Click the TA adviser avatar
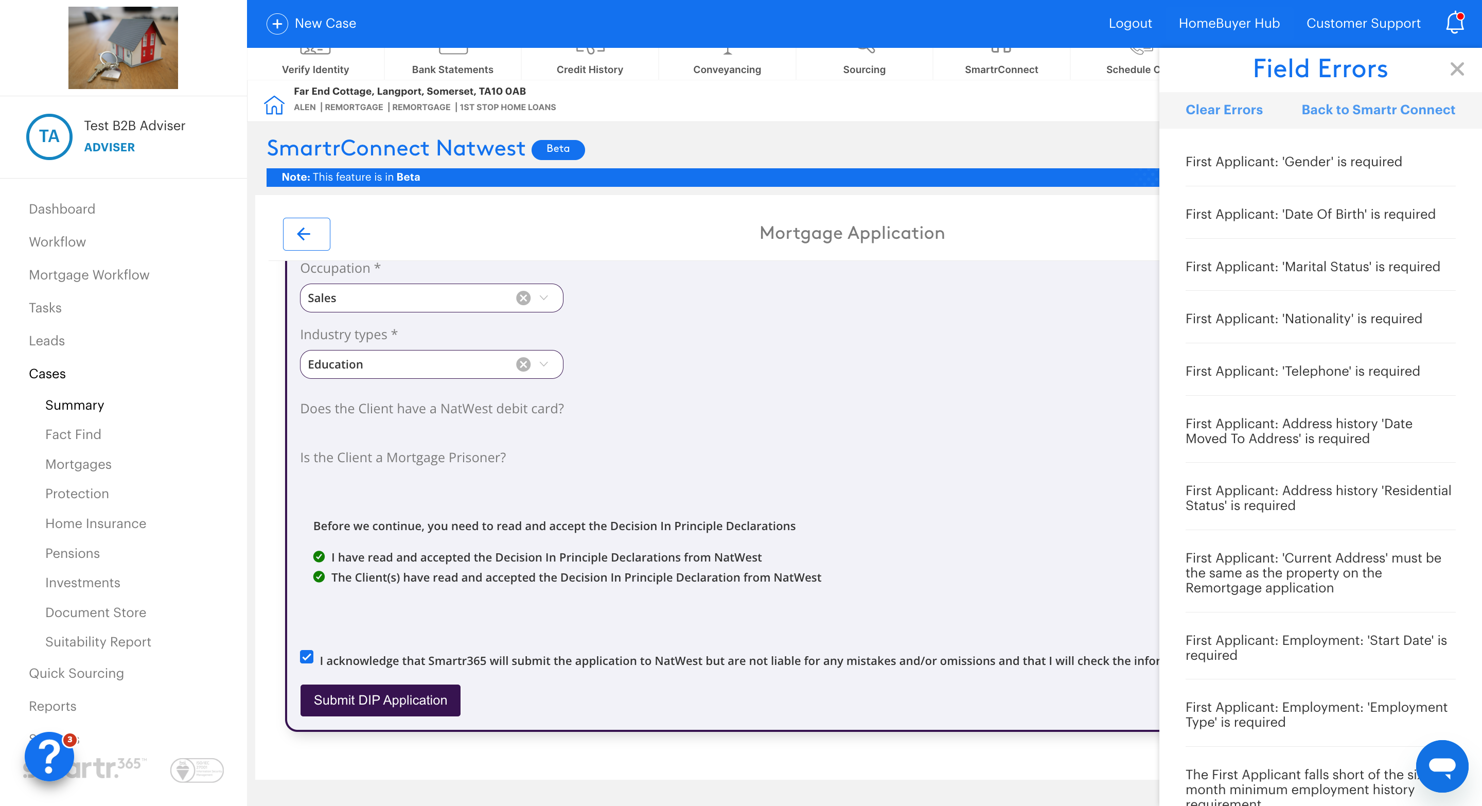1482x806 pixels. pos(49,136)
